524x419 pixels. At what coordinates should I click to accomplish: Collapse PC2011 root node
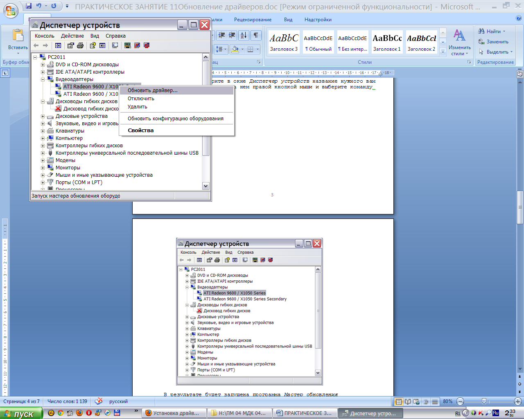tap(35, 57)
